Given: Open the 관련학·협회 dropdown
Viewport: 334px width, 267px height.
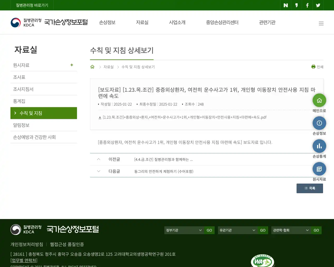Looking at the screenshot, I should [x=291, y=230].
